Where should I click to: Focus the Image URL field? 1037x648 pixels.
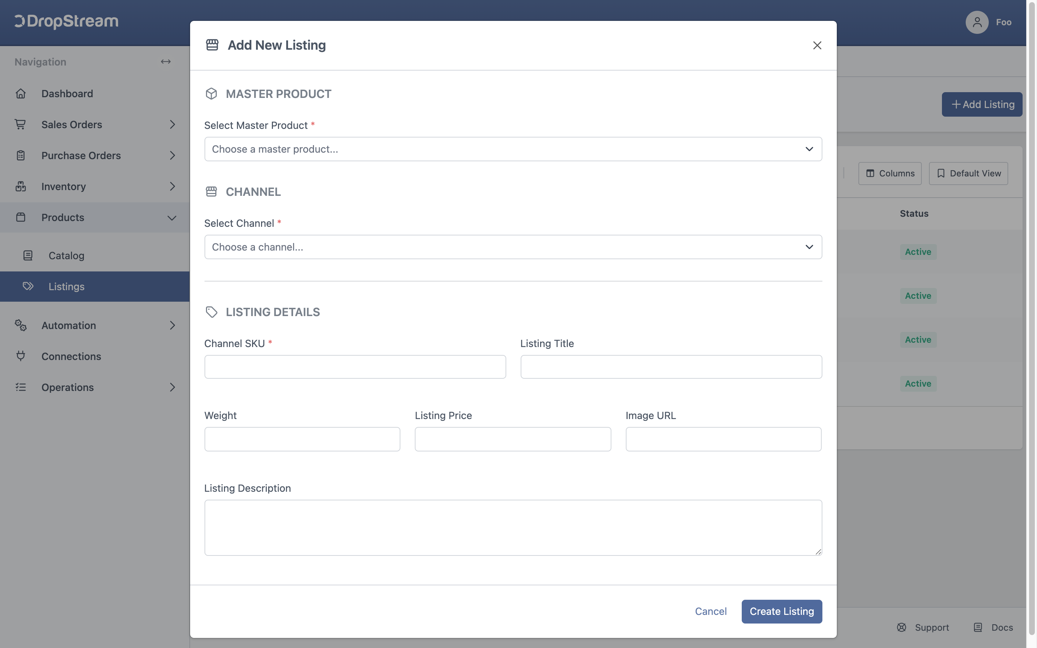pos(723,439)
